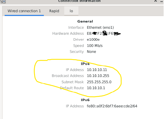Click the Hardware Address value

[x=104, y=33]
